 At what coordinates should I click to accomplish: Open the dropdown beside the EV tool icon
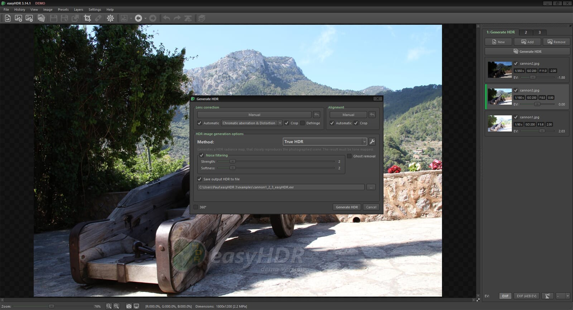pos(562,296)
